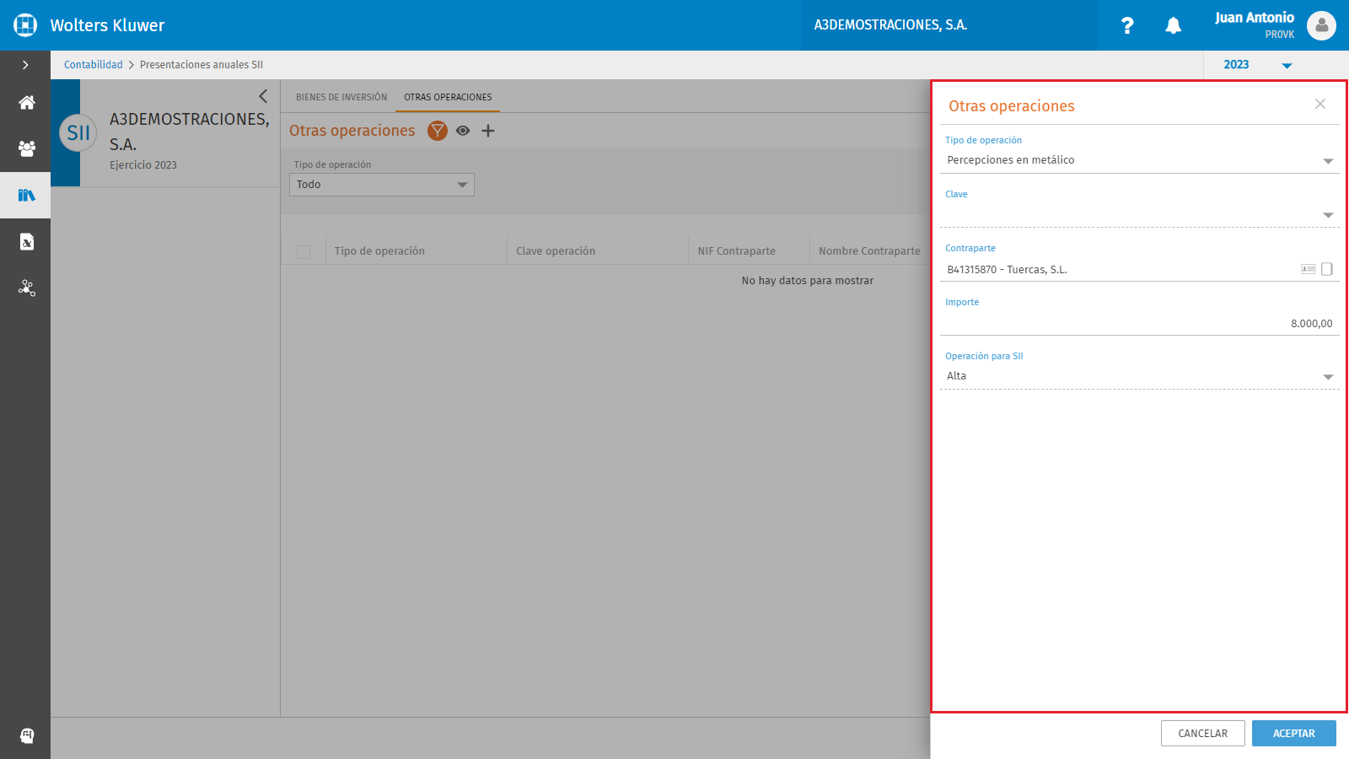The width and height of the screenshot is (1349, 759).
Task: Open the connections network sidebar icon
Action: [27, 288]
